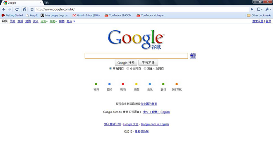Open the Google 大全 link
Screen dimensions: 273x153
pyautogui.click(x=131, y=124)
